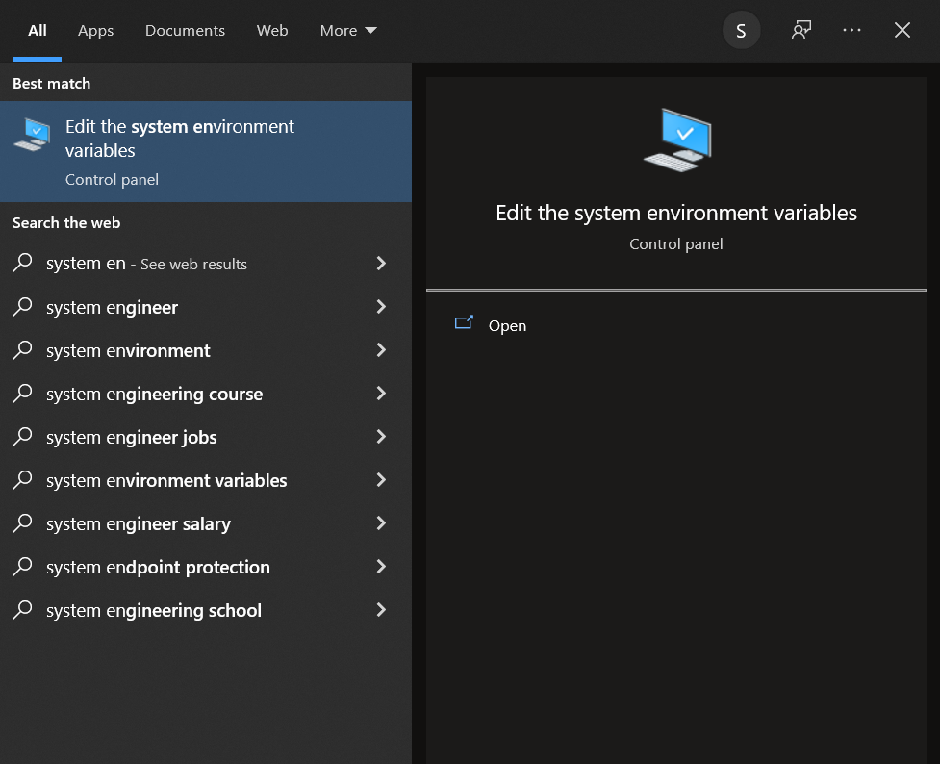Open Edit the system environment variables
940x764 pixels.
click(x=180, y=139)
